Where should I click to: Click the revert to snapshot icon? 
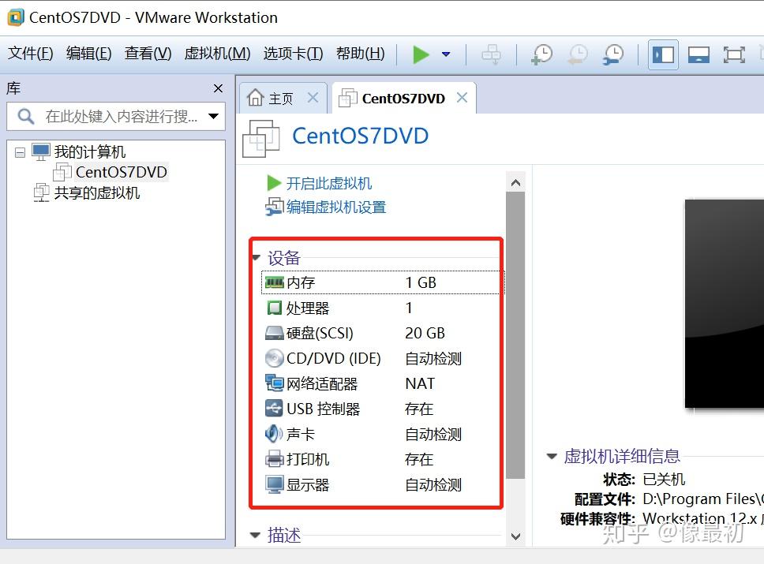(577, 54)
